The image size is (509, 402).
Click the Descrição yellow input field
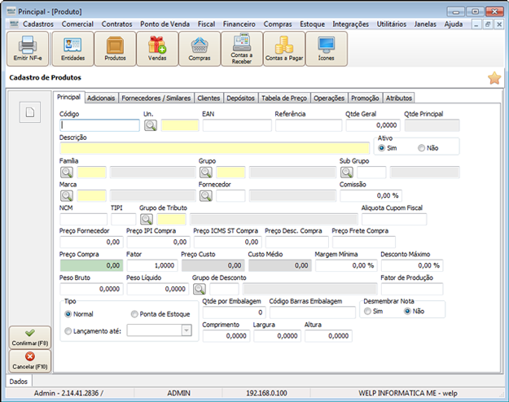click(214, 149)
